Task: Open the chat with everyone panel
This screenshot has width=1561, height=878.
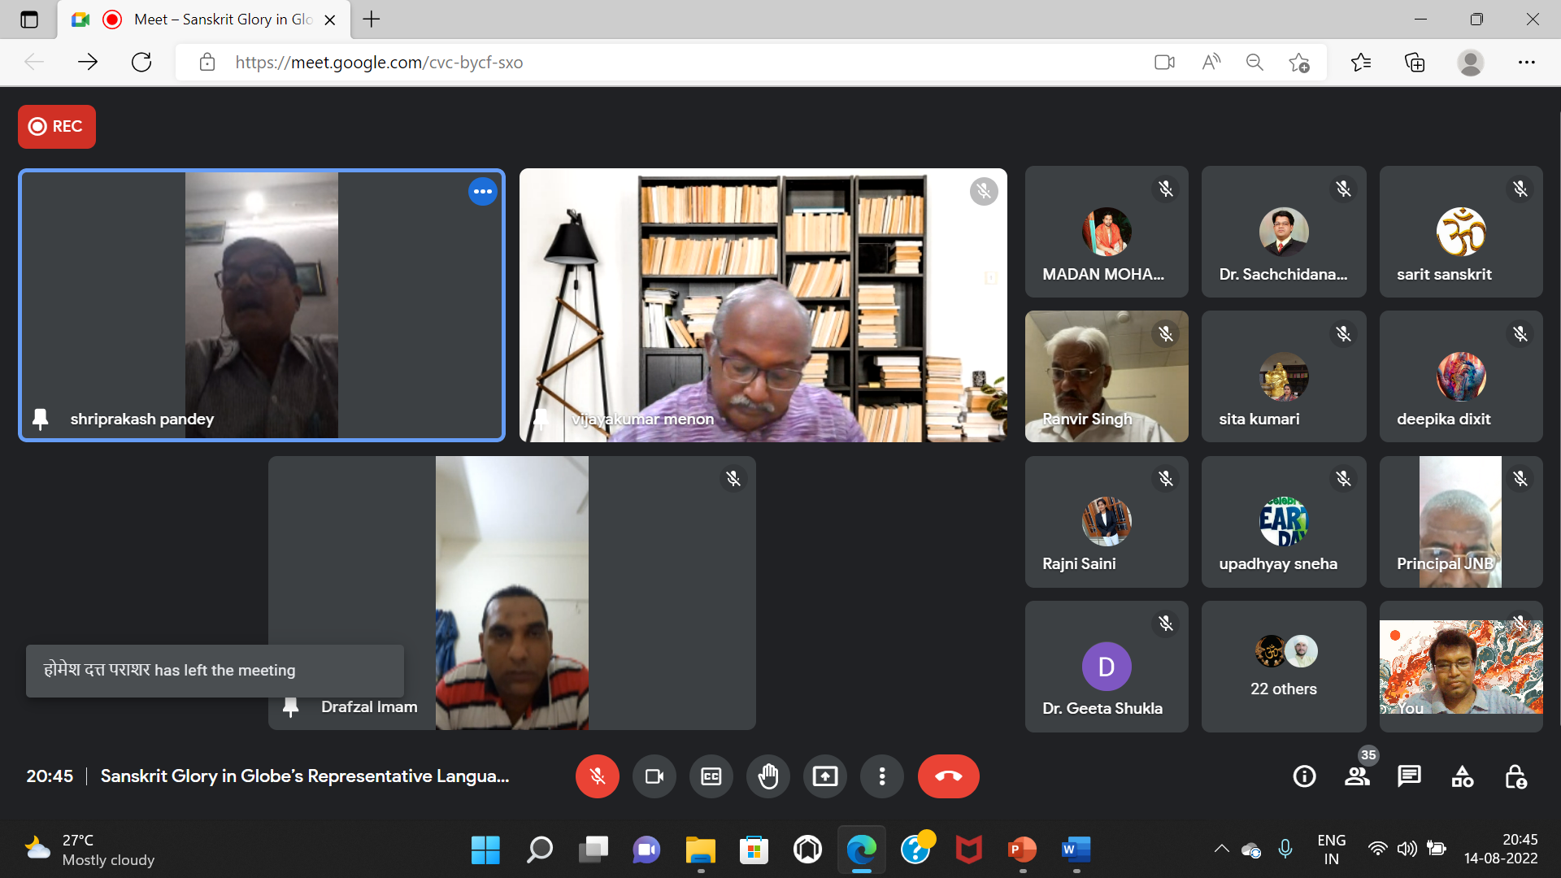Action: pos(1409,776)
